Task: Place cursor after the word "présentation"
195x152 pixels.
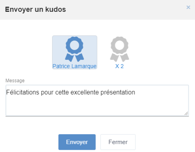Action: pyautogui.click(x=136, y=93)
